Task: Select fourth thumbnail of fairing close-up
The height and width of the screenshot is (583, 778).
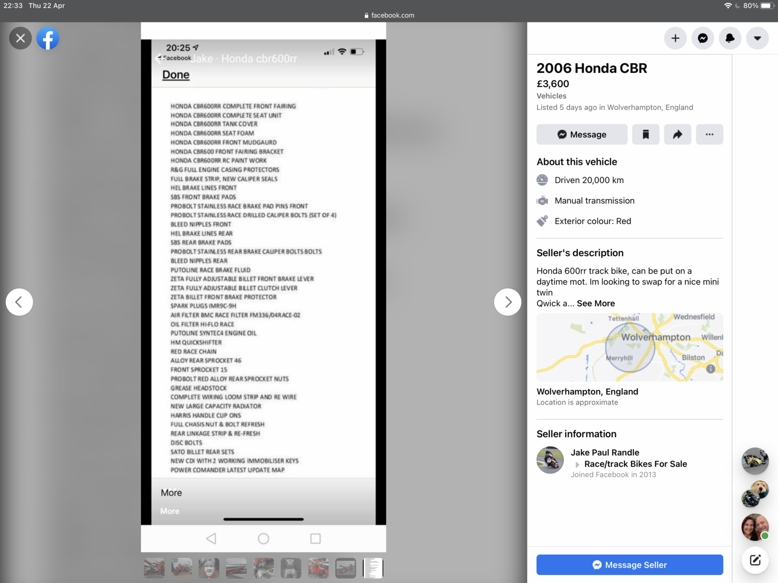Action: point(236,568)
